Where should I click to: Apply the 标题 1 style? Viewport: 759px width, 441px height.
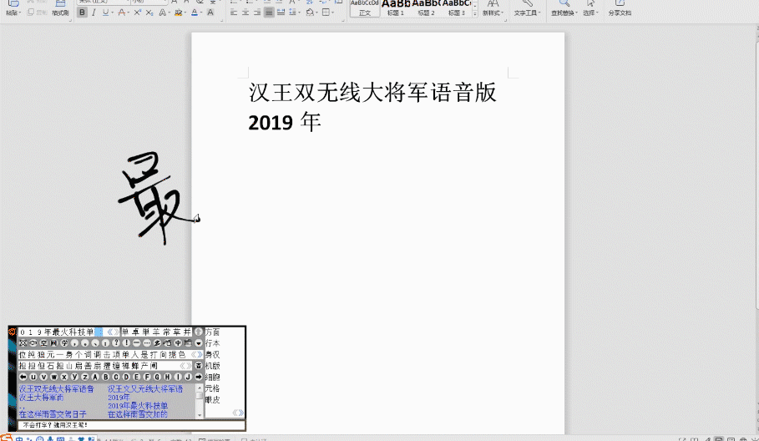pos(396,8)
